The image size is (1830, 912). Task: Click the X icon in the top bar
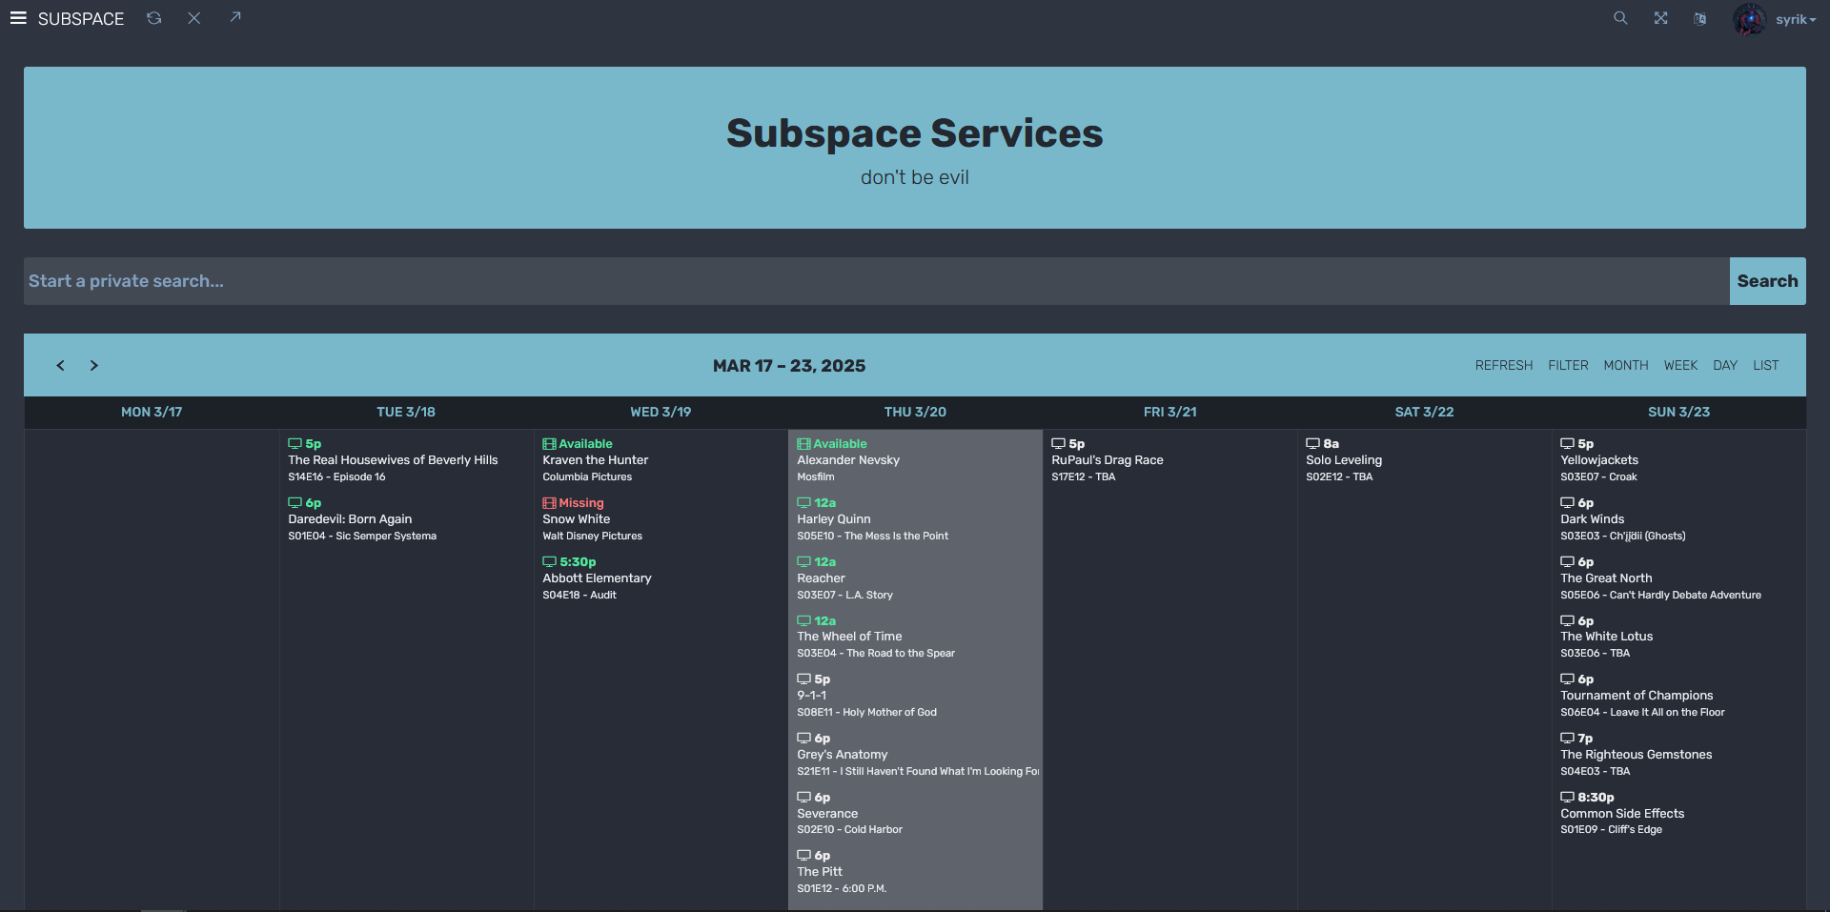[x=194, y=18]
